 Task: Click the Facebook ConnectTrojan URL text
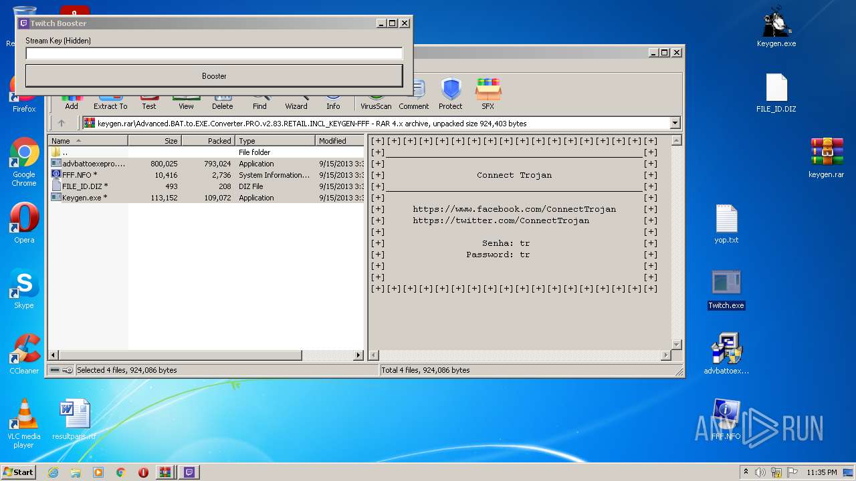coord(514,209)
